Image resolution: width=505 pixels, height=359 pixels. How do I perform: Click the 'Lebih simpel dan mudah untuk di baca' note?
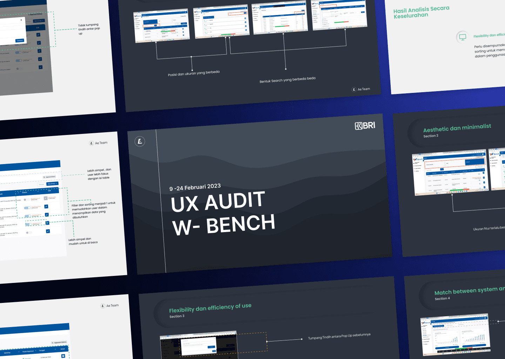83,241
